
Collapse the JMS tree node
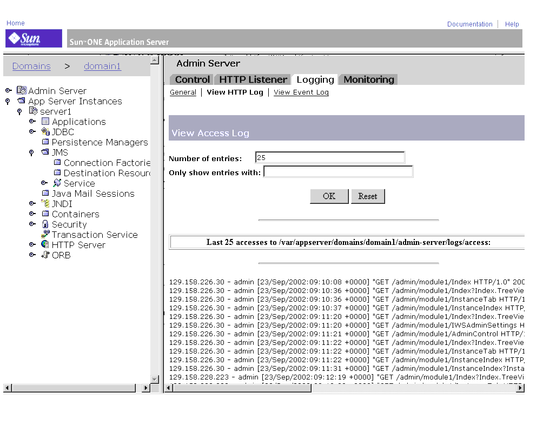pos(31,152)
